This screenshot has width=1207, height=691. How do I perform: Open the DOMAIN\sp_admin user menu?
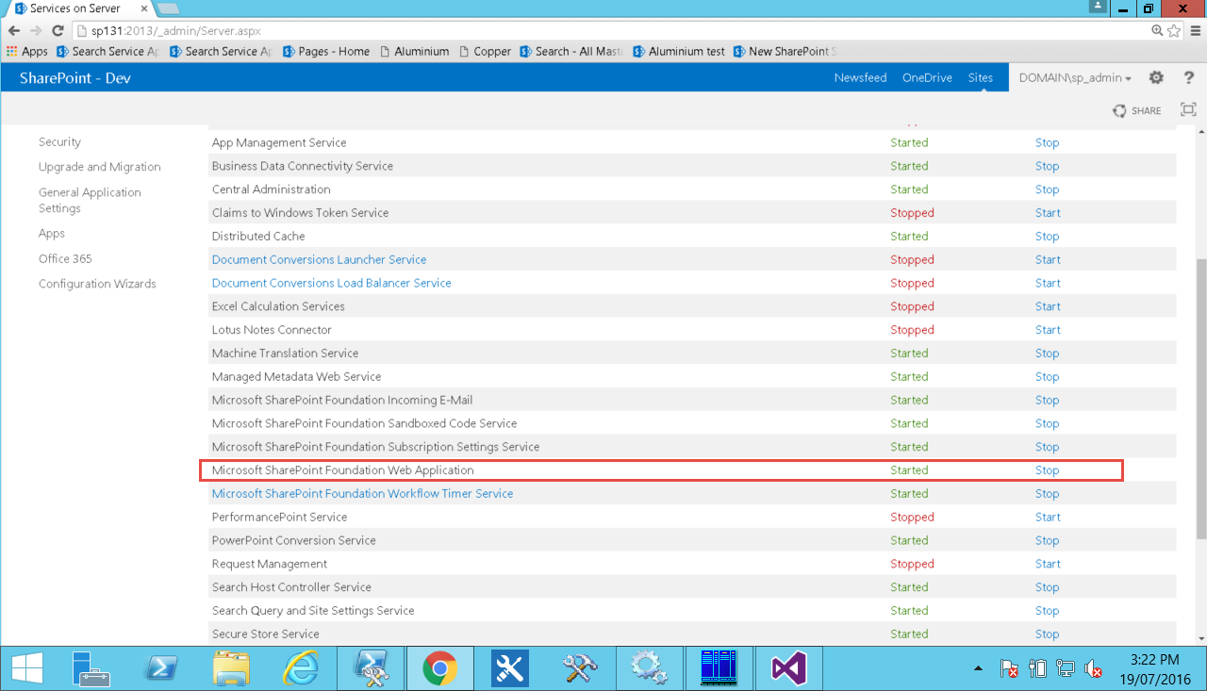(x=1075, y=78)
